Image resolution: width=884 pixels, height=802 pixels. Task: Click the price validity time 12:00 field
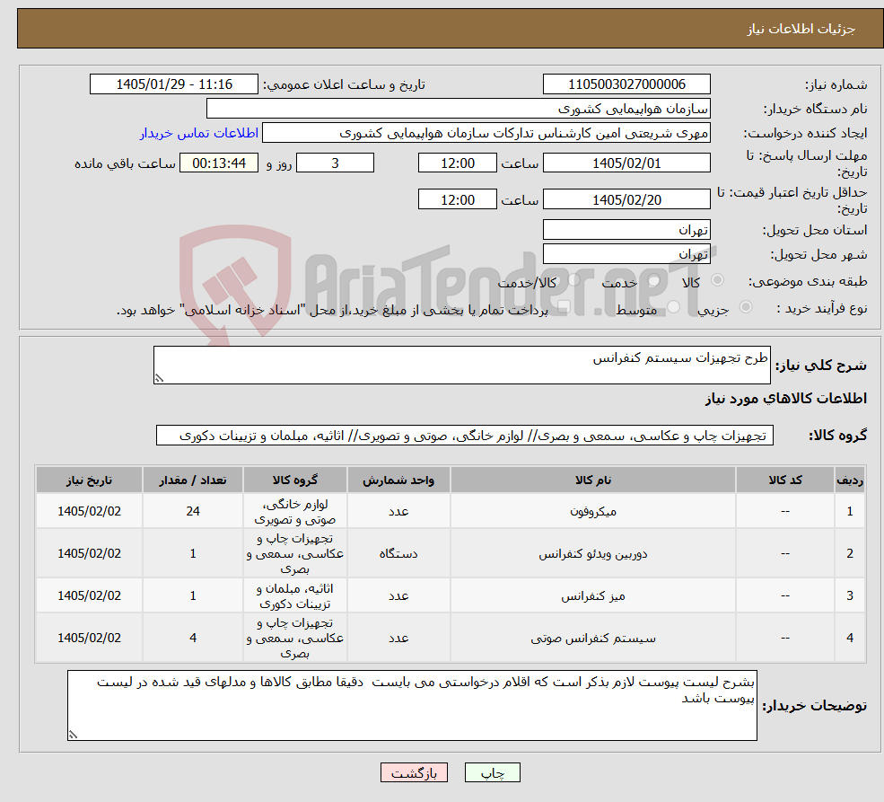pos(457,199)
